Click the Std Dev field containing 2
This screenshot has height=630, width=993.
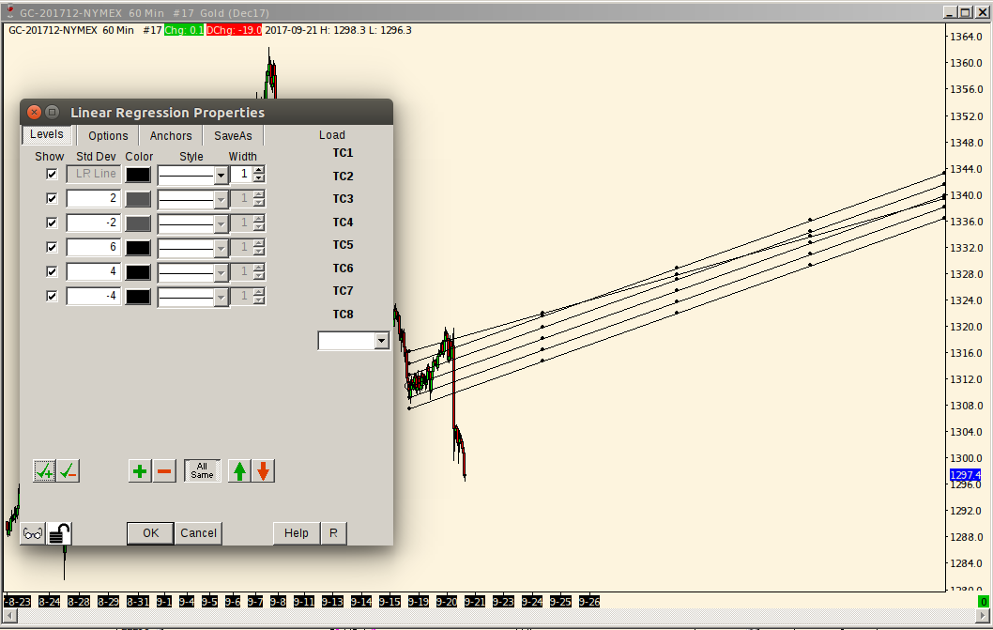point(94,198)
